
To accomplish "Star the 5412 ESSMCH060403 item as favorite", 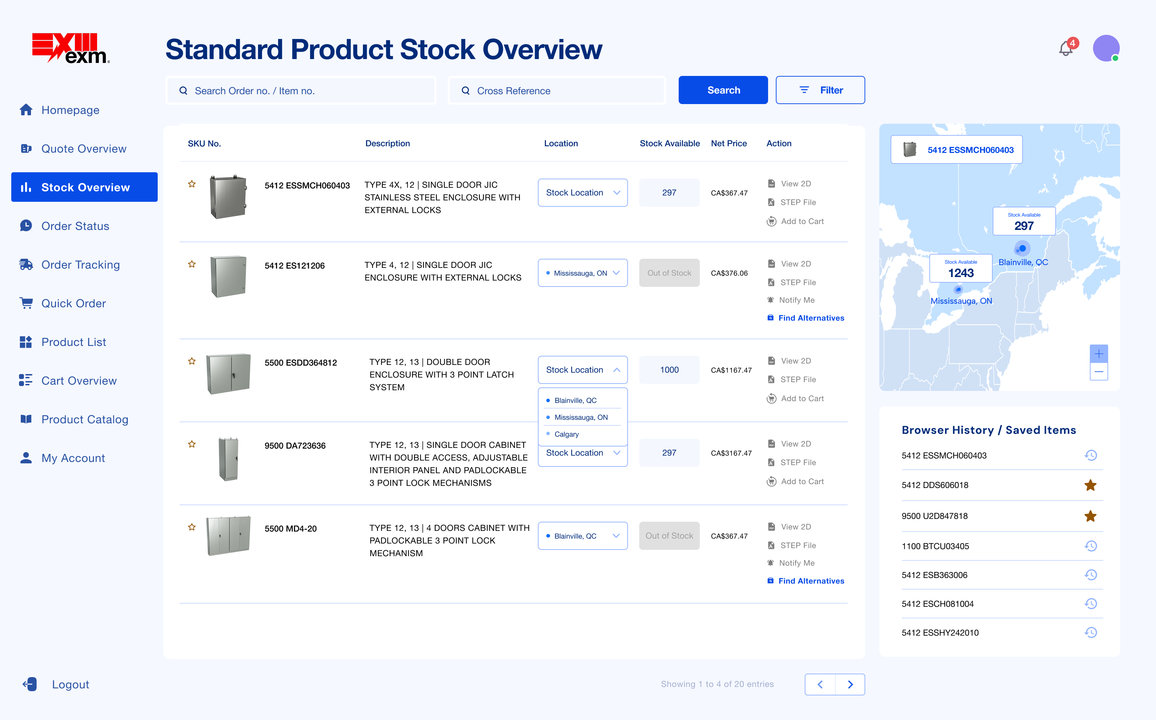I will 191,184.
